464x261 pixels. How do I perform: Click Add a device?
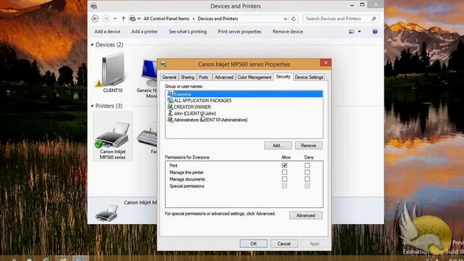click(x=107, y=31)
